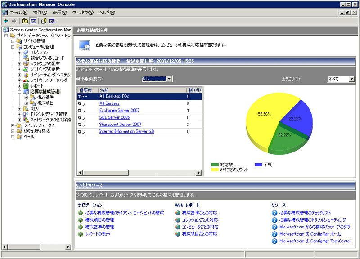Click the ツール folder icon
Viewport: 360px width, 259px height.
tap(19, 137)
